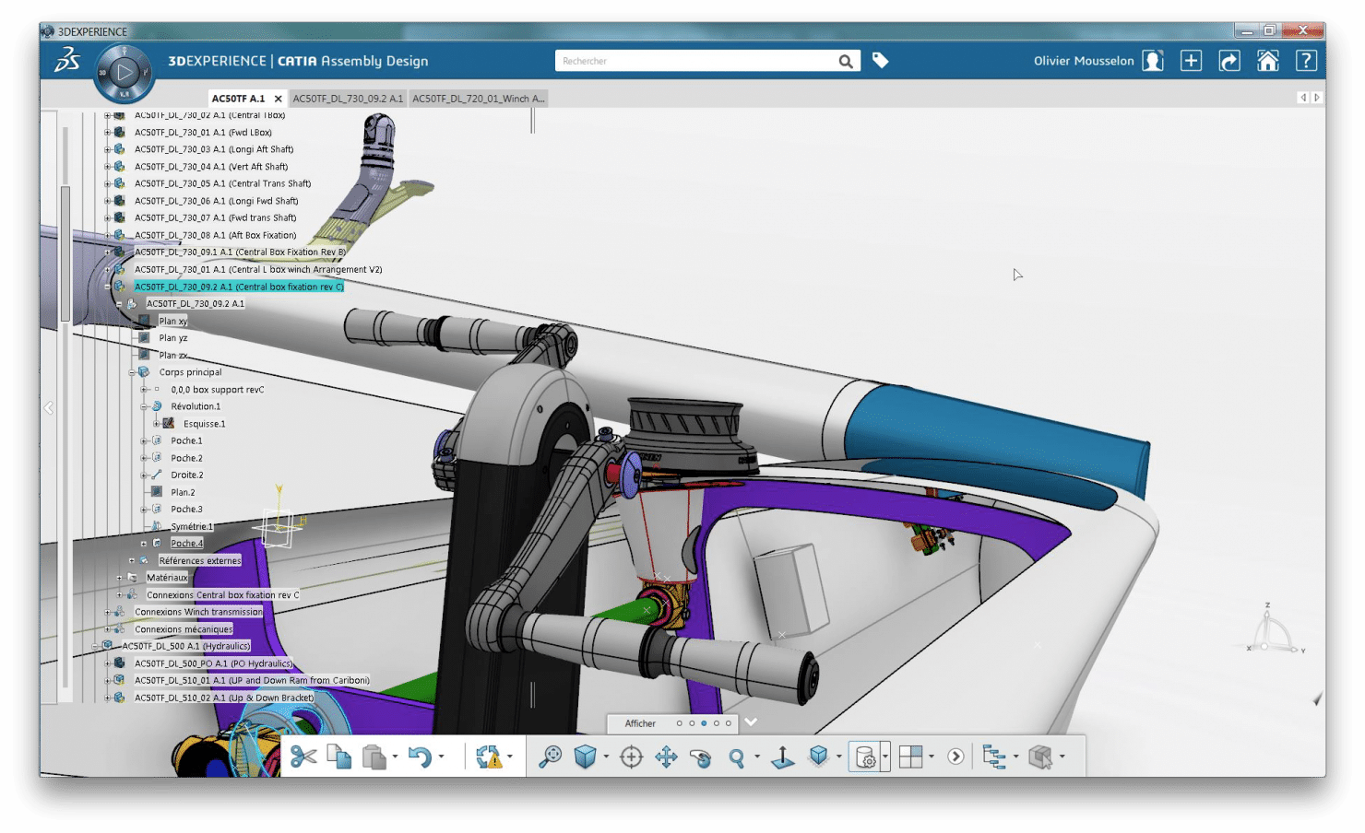Open the view modes cube dropdown arrow
Viewport: 1365px width, 833px height.
[x=606, y=757]
